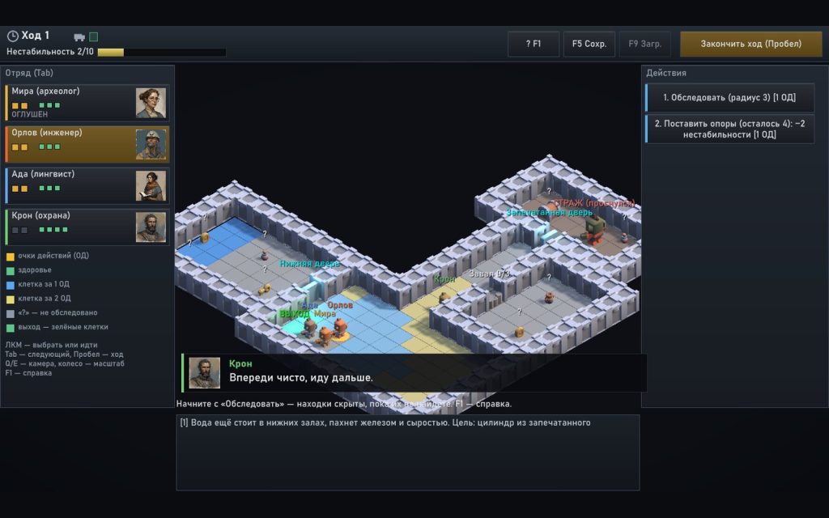Click Ada the linguist's portrait

pos(151,185)
